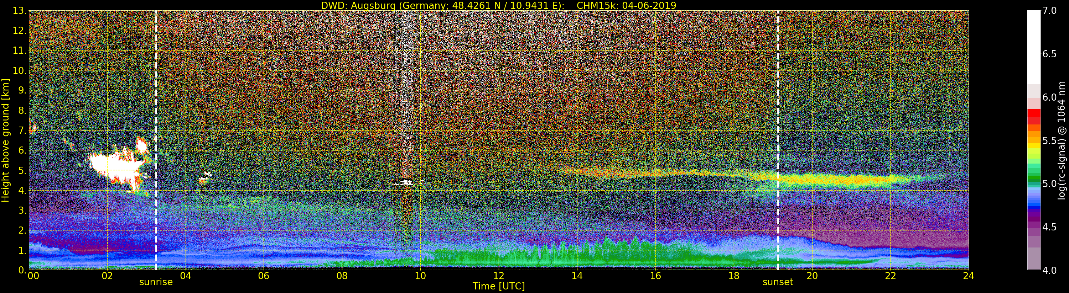Click the '24' time axis tick label
Viewport: 1069px width, 293px height.
tap(968, 276)
